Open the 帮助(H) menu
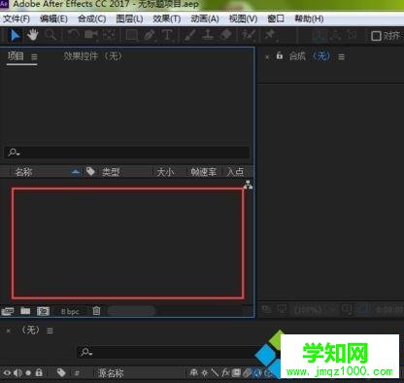Viewport: 404px width, 383px height. [309, 18]
